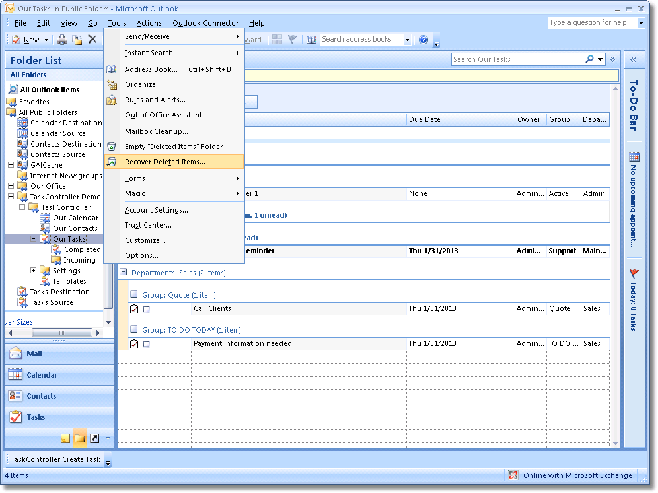The height and width of the screenshot is (493, 658).
Task: Click the Delete X icon in the toolbar
Action: [x=92, y=40]
